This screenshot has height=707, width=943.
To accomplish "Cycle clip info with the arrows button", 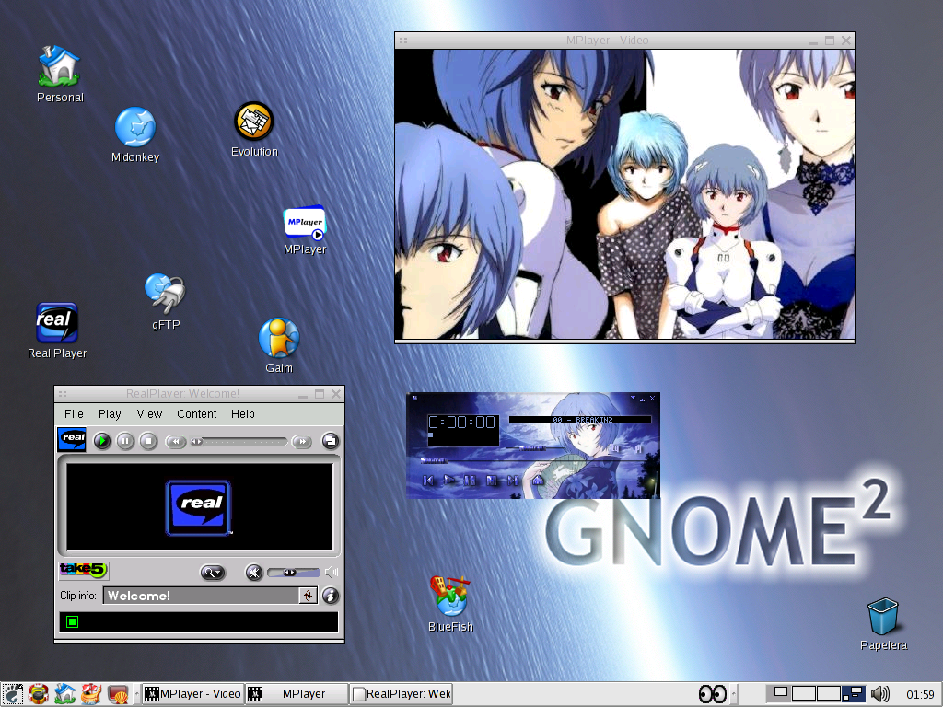I will pos(308,596).
